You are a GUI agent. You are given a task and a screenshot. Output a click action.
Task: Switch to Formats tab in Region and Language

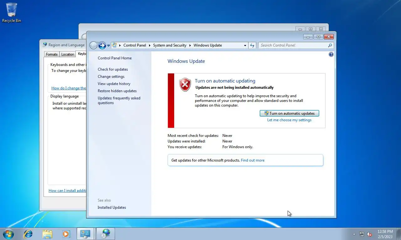(52, 54)
